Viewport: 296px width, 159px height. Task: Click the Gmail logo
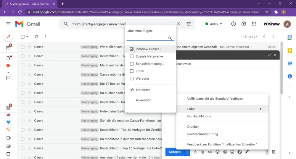coord(28,24)
